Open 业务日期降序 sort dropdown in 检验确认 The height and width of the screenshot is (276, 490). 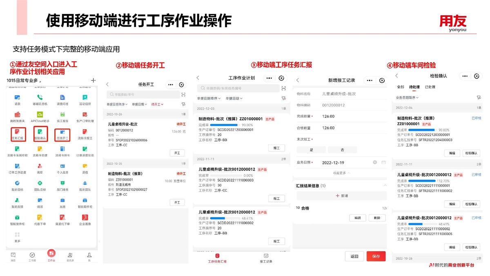point(407,98)
